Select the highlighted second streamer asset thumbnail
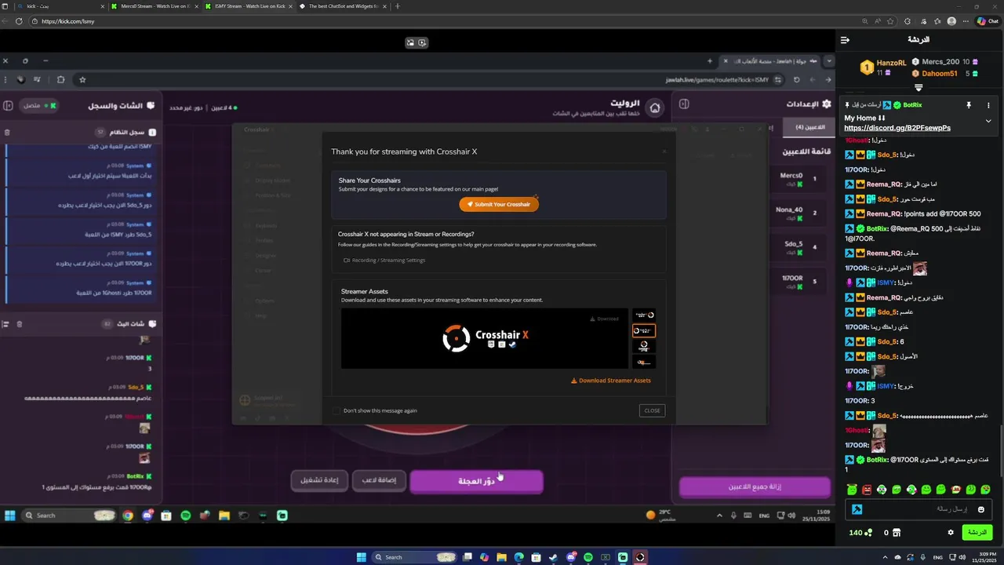Image resolution: width=1004 pixels, height=565 pixels. click(x=644, y=331)
